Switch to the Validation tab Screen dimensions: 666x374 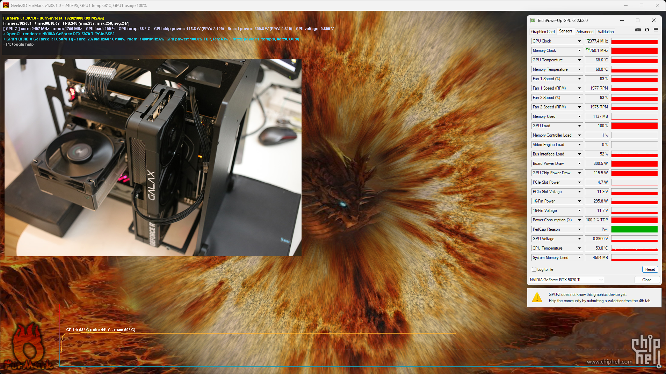click(x=606, y=32)
